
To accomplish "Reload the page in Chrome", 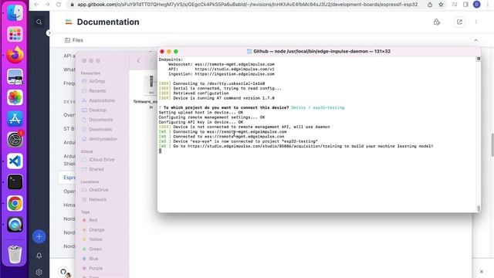I will [x=59, y=5].
